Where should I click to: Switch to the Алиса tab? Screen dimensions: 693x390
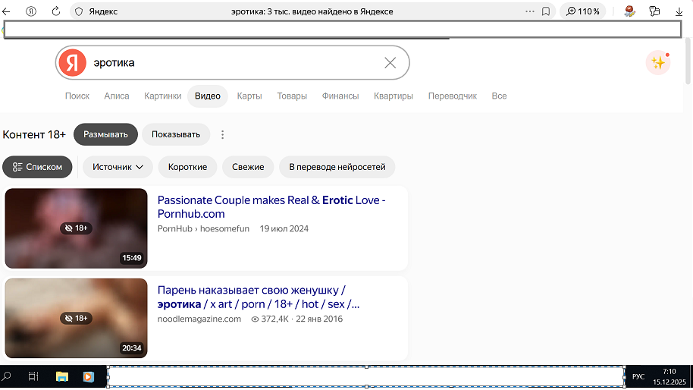click(x=117, y=96)
